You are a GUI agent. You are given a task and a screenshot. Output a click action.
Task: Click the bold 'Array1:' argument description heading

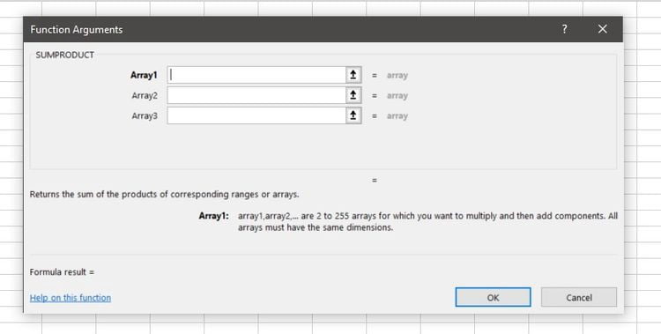coord(214,216)
